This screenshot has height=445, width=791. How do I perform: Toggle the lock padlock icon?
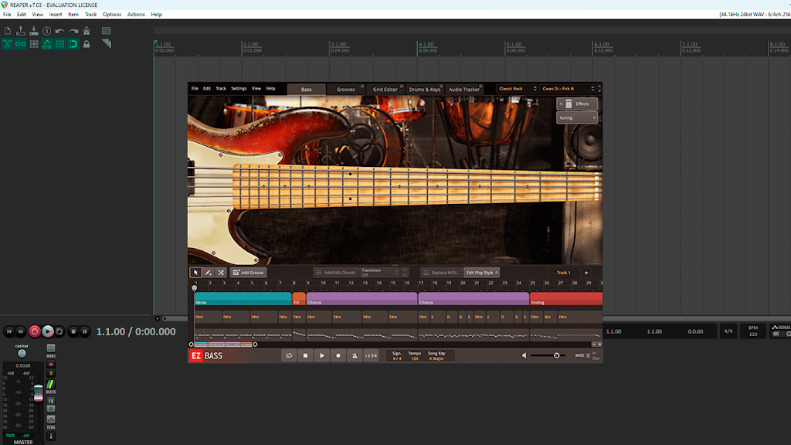[x=87, y=44]
